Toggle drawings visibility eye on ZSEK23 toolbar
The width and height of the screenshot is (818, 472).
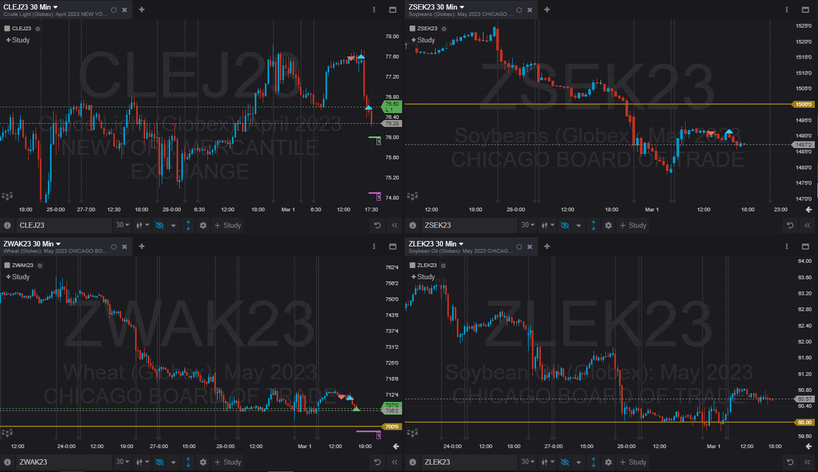point(565,225)
